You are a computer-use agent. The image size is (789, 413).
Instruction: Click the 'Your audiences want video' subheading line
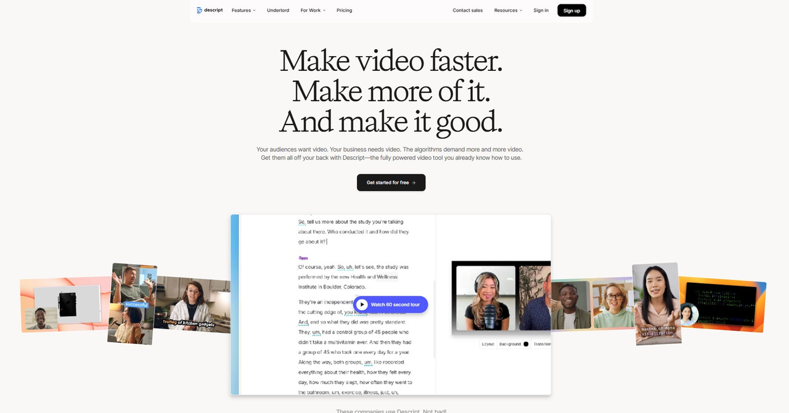coord(390,149)
